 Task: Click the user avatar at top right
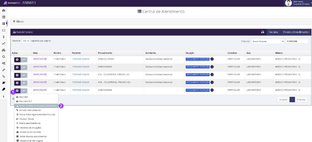coord(288,3)
